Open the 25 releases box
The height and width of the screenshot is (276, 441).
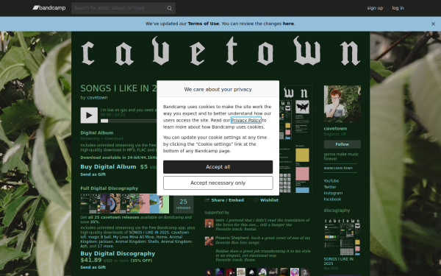pyautogui.click(x=183, y=204)
